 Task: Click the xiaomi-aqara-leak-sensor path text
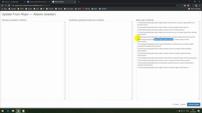pyautogui.click(x=167, y=37)
